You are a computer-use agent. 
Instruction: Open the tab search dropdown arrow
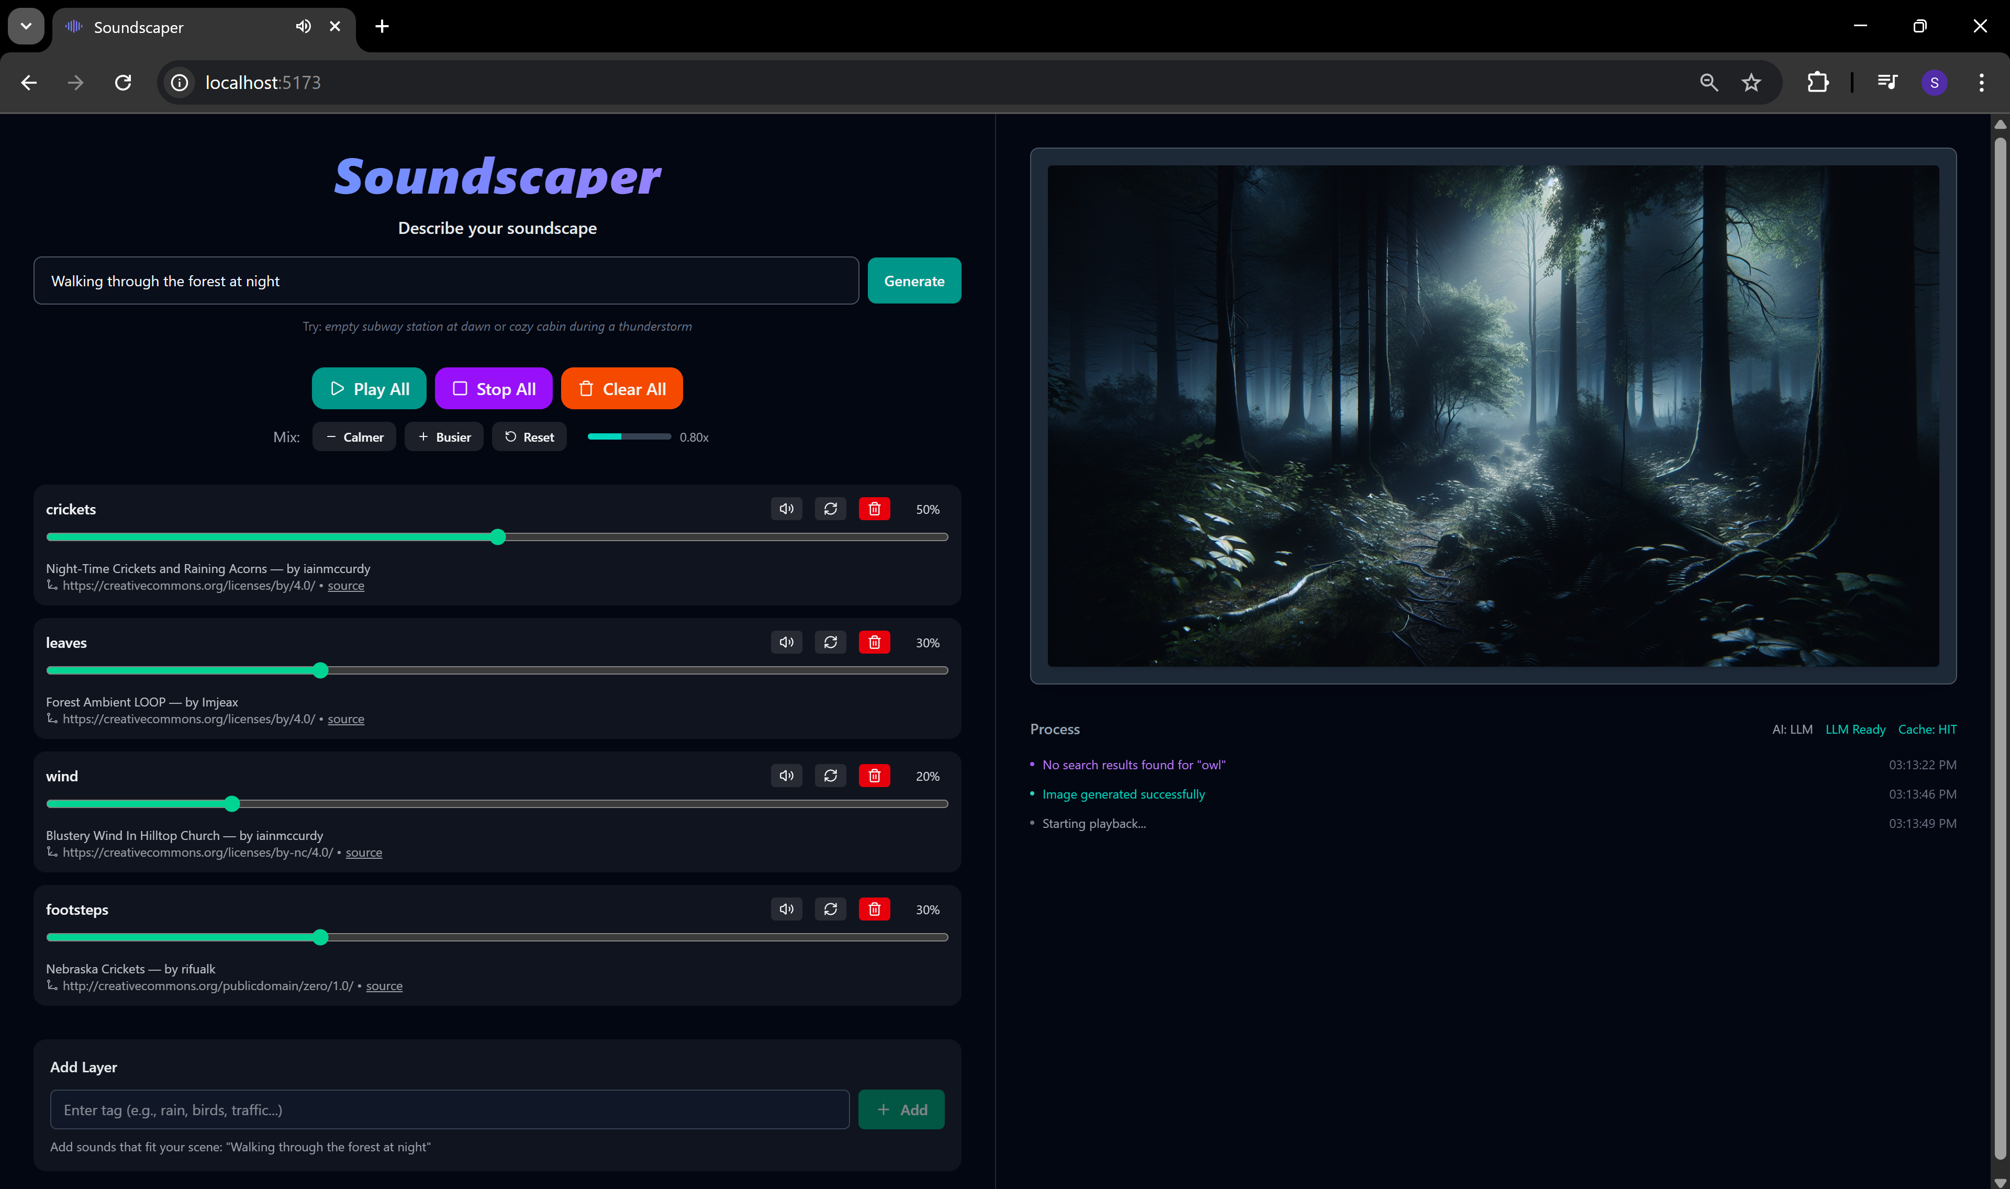[x=26, y=27]
